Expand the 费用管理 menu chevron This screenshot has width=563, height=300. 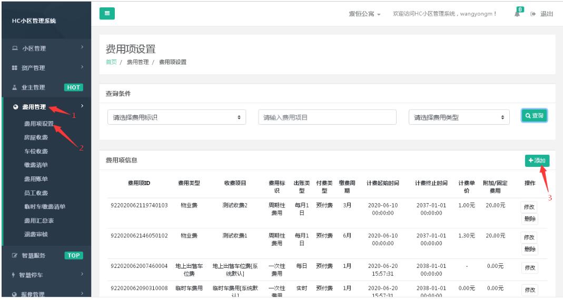[82, 107]
